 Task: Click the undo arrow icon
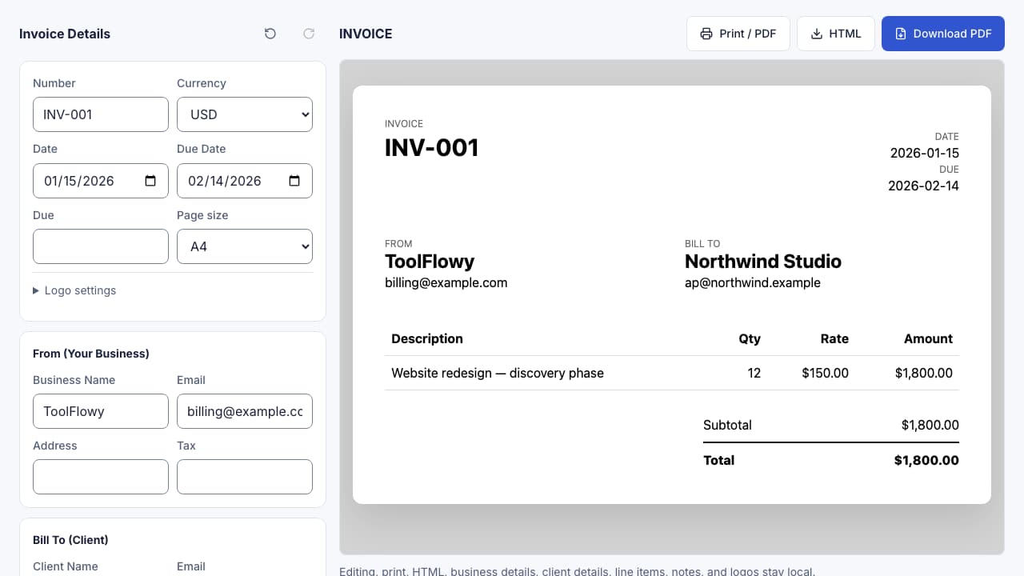click(270, 34)
